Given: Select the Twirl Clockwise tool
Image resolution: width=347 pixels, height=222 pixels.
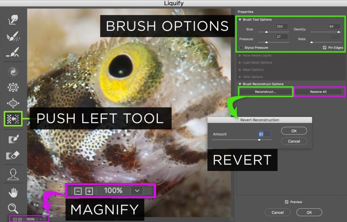Looking at the screenshot, I should (13, 72).
